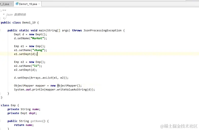The image size is (199, 130).
Task: Click the line 'Emp e1 = new Emp();'
Action: (x=29, y=46)
